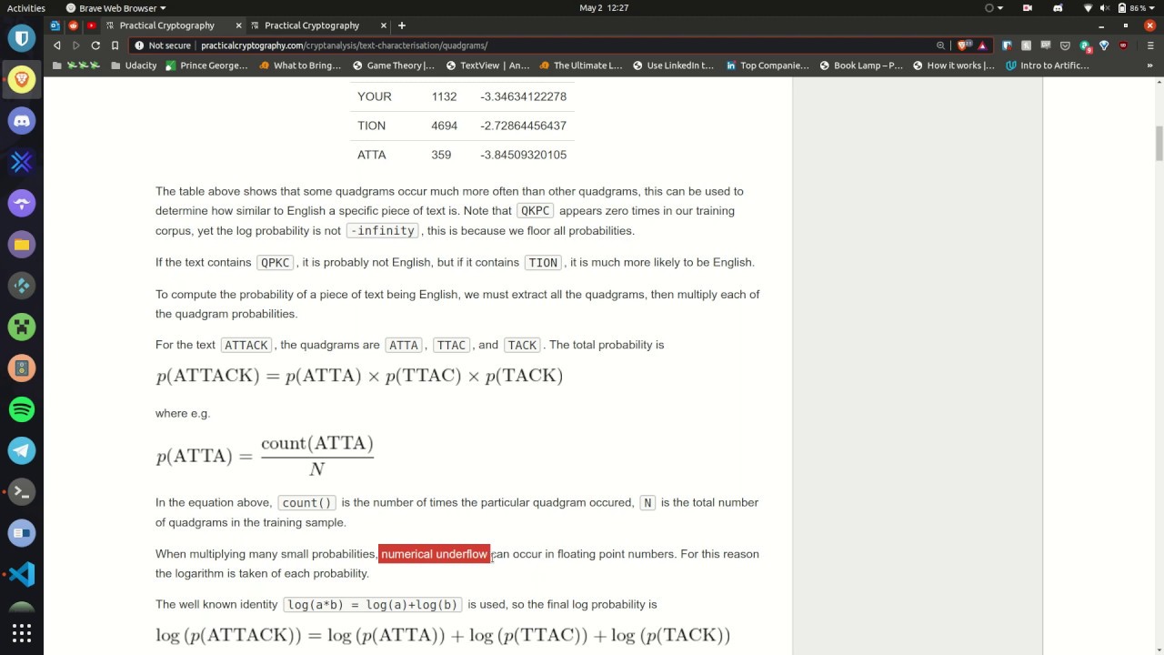1164x655 pixels.
Task: Click the log(a*b) = log(a)+log(b) code
Action: tap(373, 605)
